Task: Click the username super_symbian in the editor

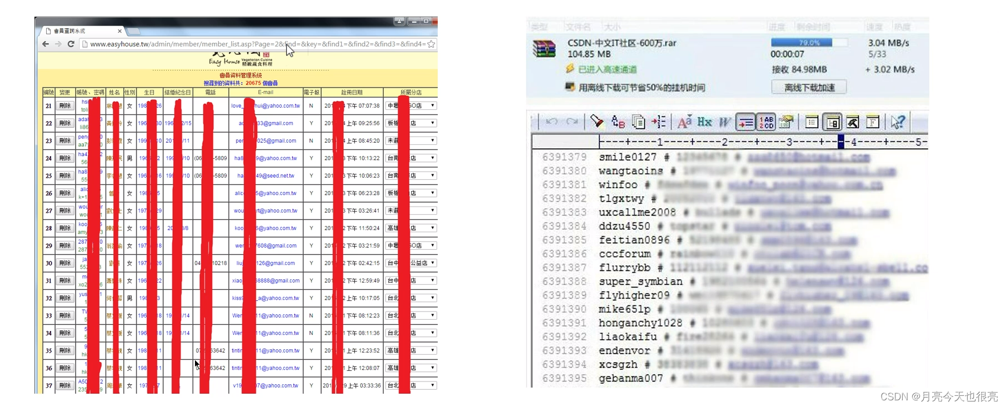Action: pos(640,282)
